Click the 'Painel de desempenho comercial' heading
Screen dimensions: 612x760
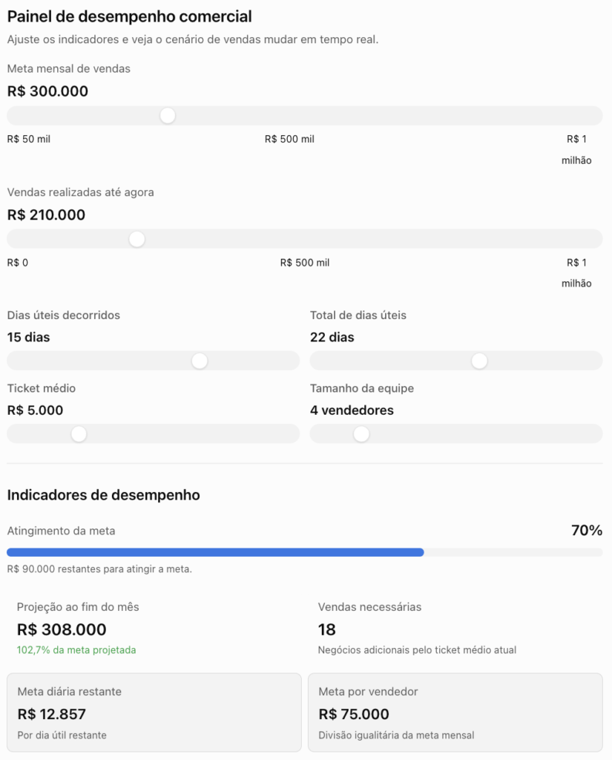tap(129, 16)
